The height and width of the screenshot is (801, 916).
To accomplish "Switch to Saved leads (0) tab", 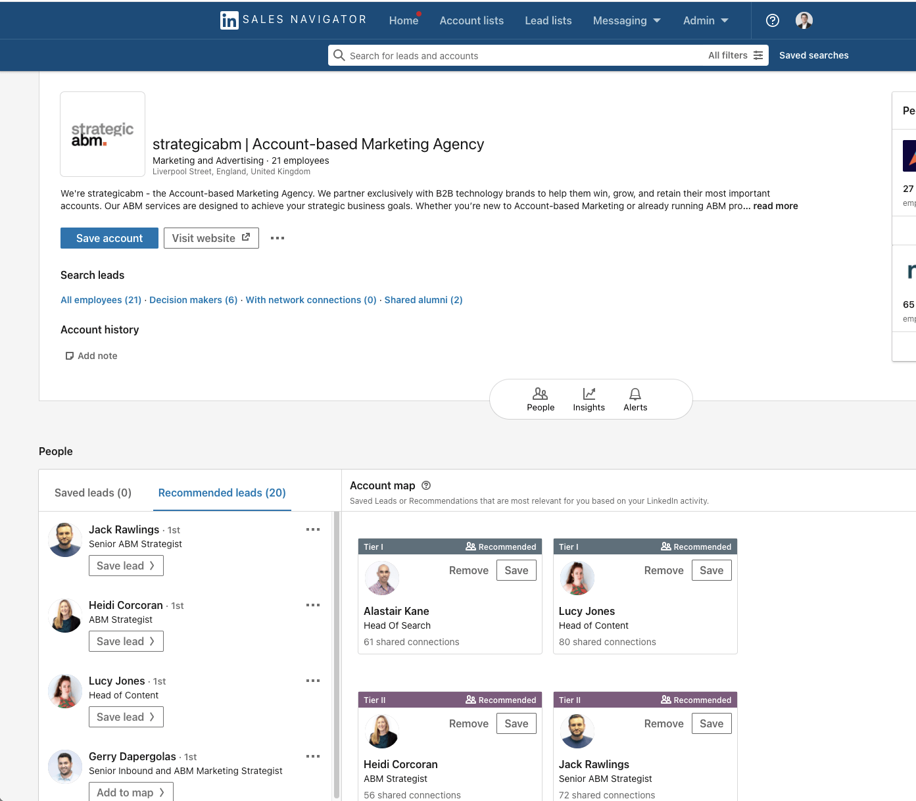I will [93, 493].
